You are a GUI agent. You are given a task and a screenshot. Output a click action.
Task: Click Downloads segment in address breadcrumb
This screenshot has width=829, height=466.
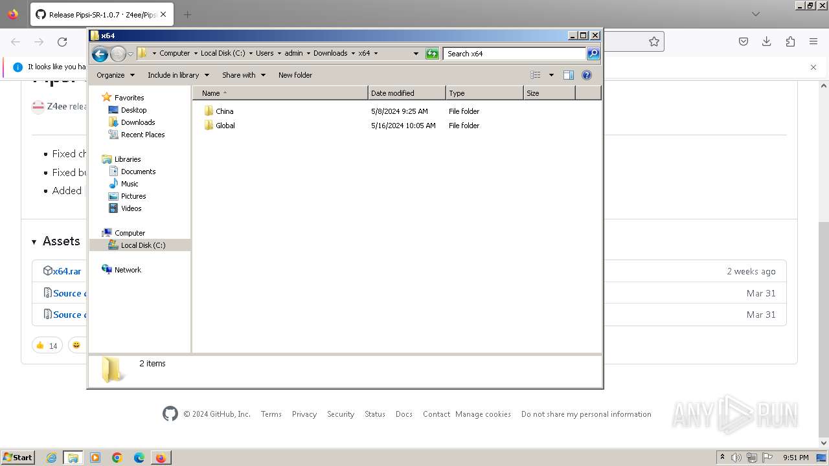[330, 53]
